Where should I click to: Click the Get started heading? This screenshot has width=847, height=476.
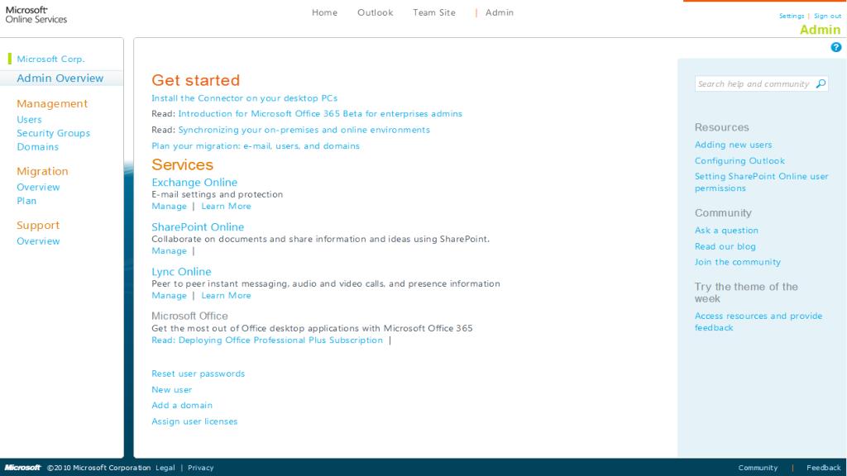(195, 80)
